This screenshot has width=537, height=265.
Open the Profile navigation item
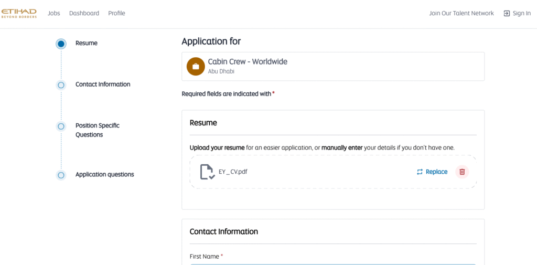116,13
